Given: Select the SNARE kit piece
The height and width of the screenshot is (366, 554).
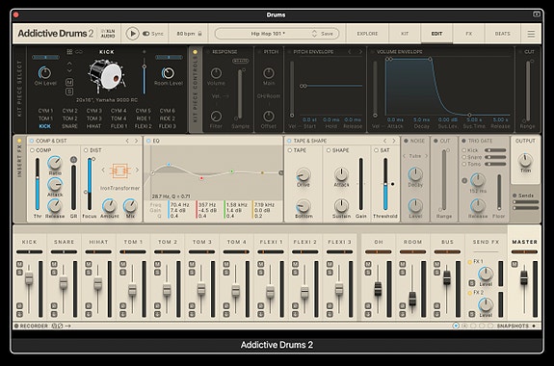Looking at the screenshot, I should pos(69,126).
